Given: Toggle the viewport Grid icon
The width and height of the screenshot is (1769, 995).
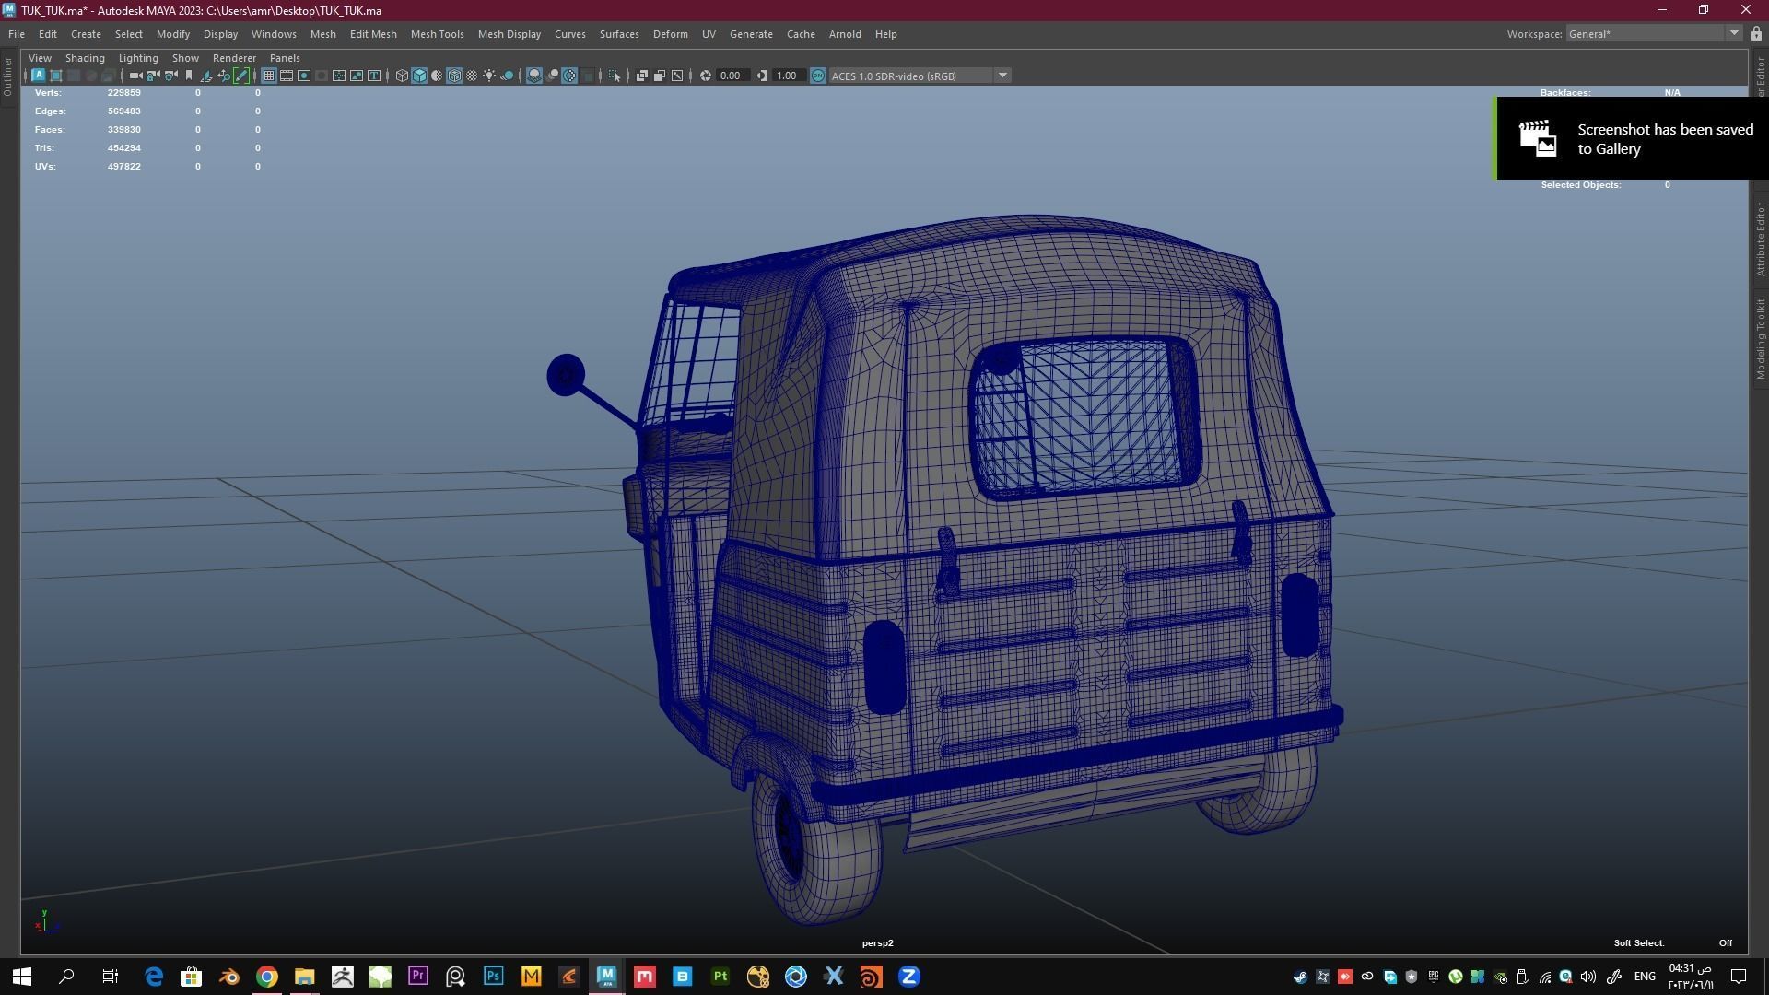Looking at the screenshot, I should click(x=269, y=76).
